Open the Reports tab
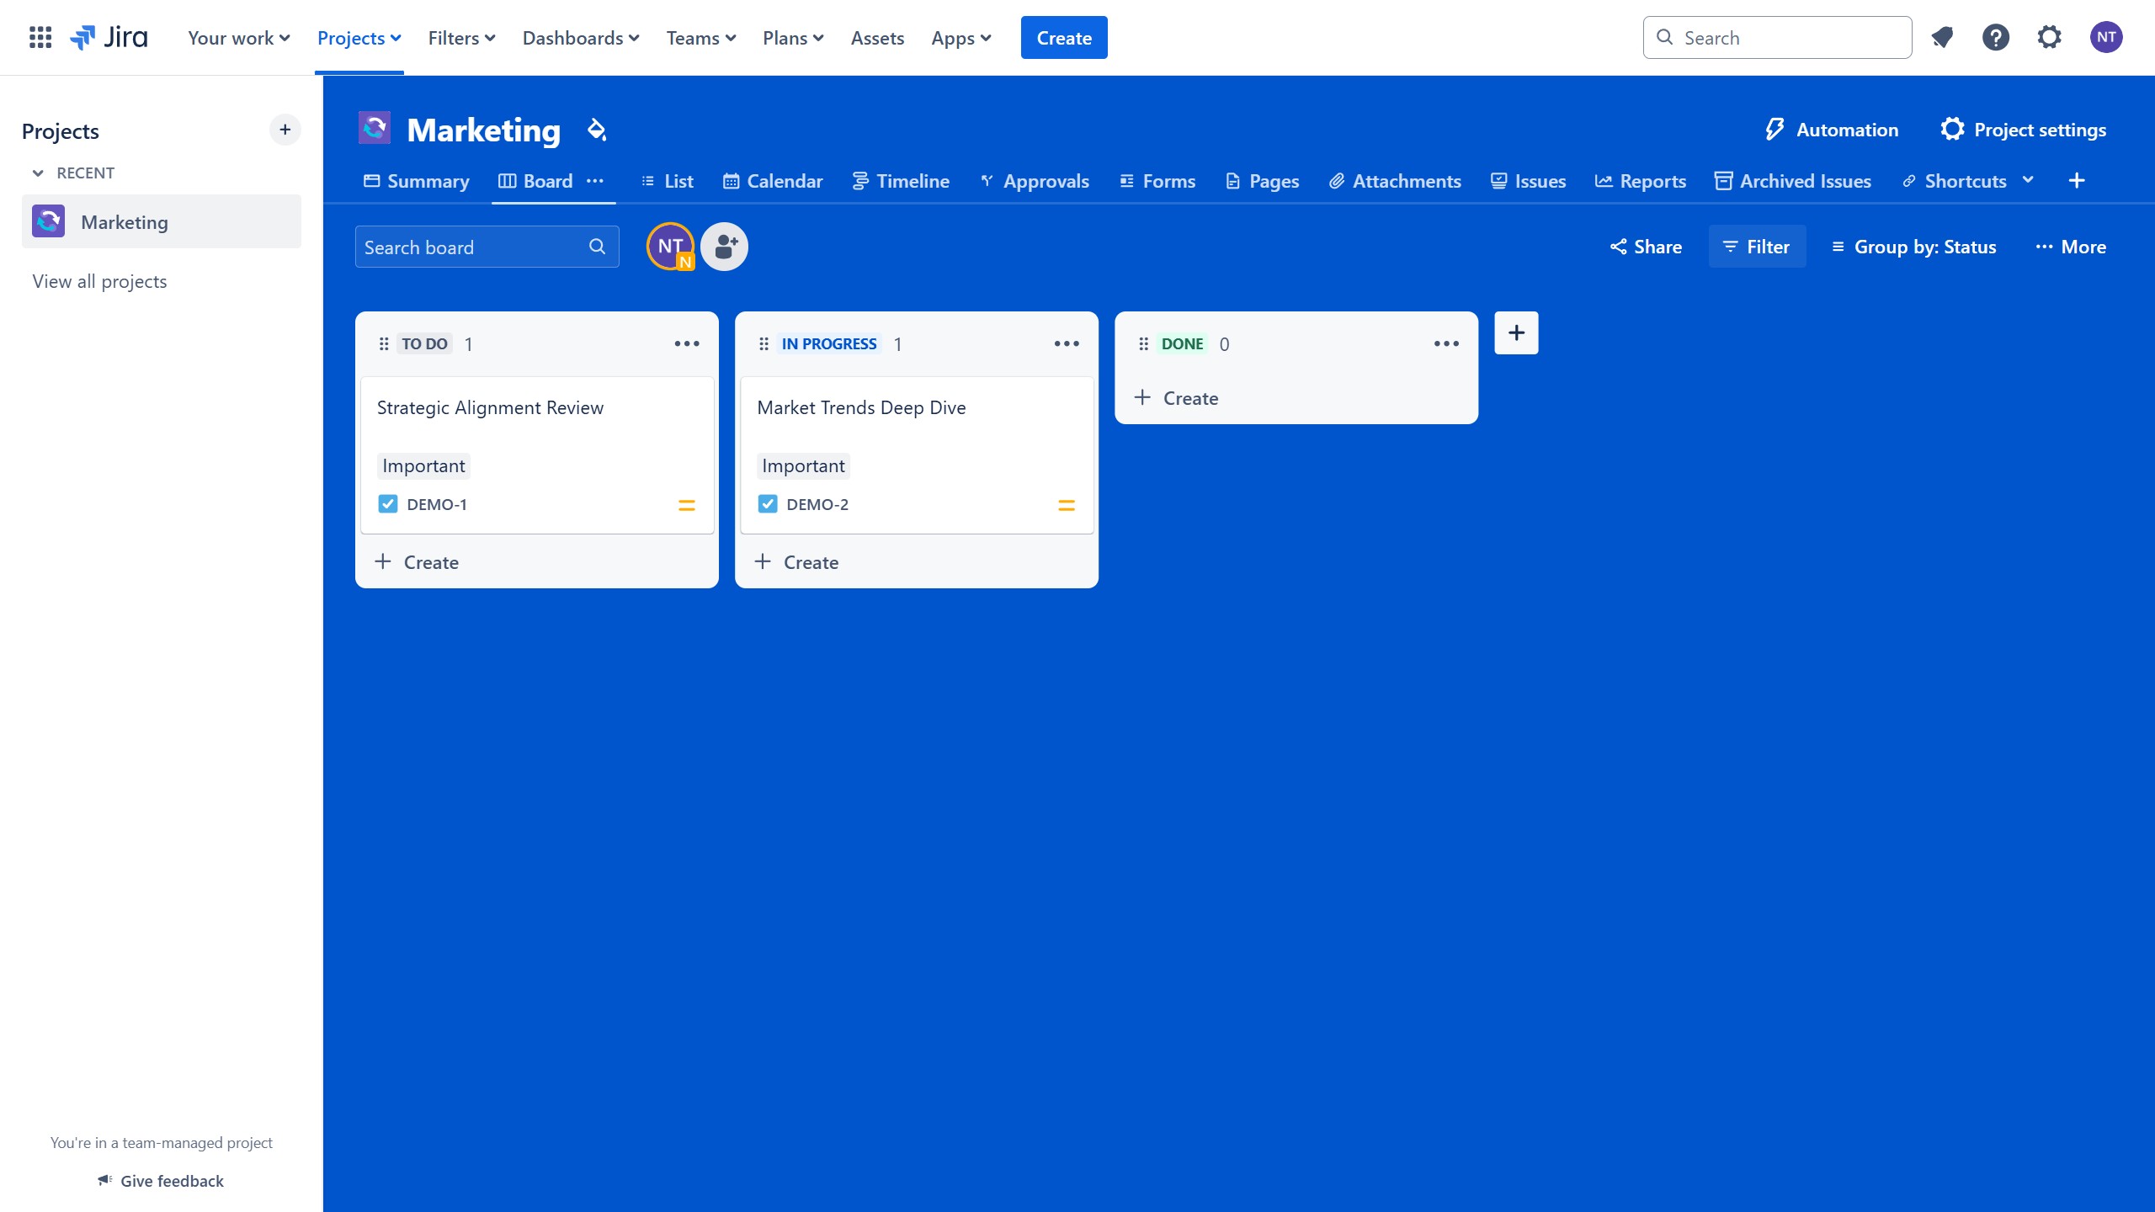This screenshot has width=2155, height=1212. [x=1639, y=180]
